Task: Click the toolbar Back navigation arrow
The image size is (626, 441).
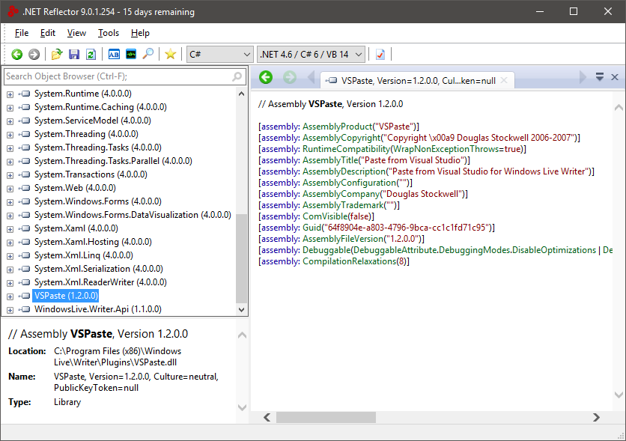Action: [16, 54]
